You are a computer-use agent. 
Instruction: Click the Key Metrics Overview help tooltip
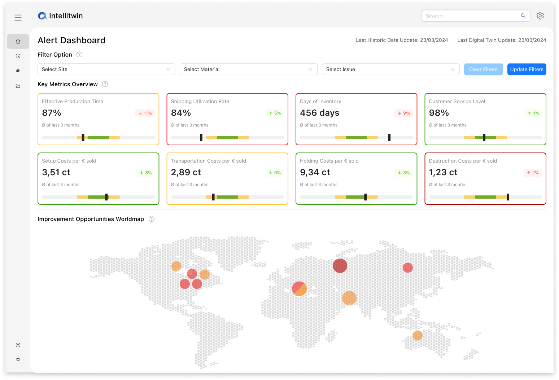[105, 84]
